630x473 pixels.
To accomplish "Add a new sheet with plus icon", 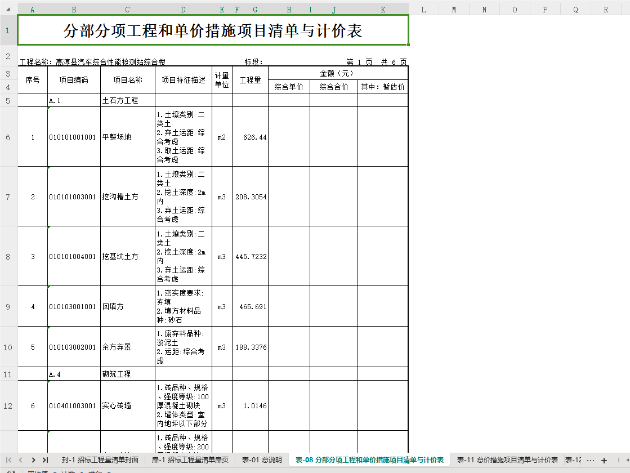I will pos(604,461).
